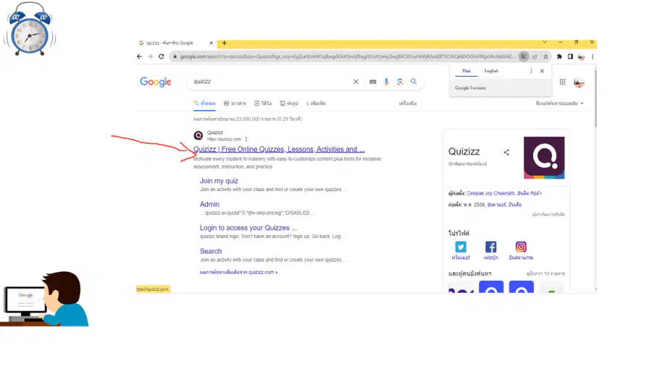Open a new tab with plus button

click(x=224, y=43)
